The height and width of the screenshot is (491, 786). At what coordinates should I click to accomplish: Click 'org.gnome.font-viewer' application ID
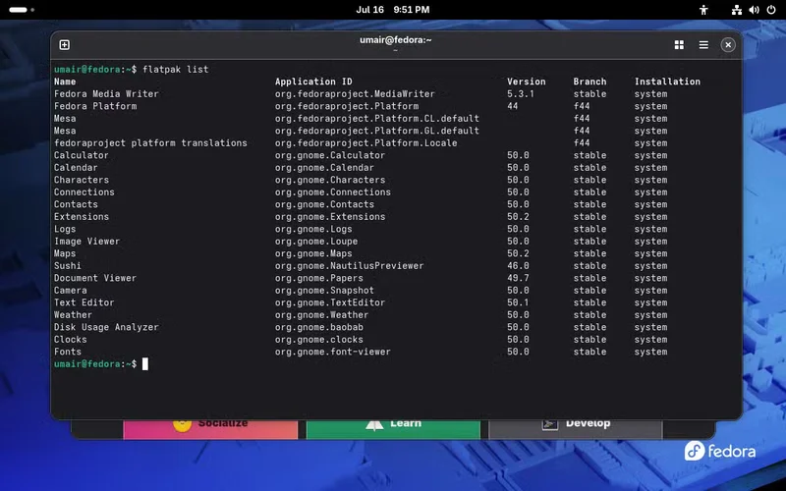[333, 352]
